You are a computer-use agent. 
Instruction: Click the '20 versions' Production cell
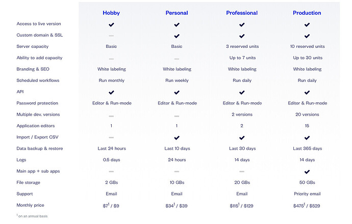click(307, 115)
